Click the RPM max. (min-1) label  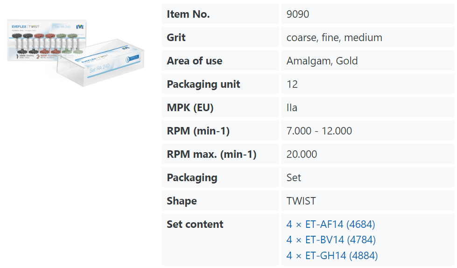pyautogui.click(x=211, y=154)
